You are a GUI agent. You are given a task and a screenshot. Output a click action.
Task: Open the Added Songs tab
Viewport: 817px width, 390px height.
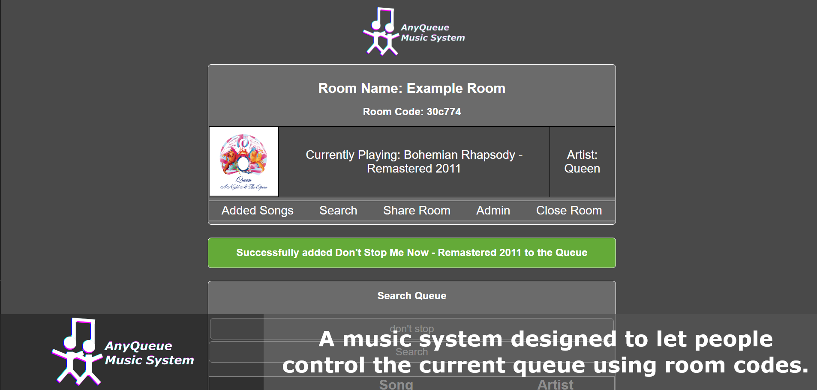coord(257,211)
